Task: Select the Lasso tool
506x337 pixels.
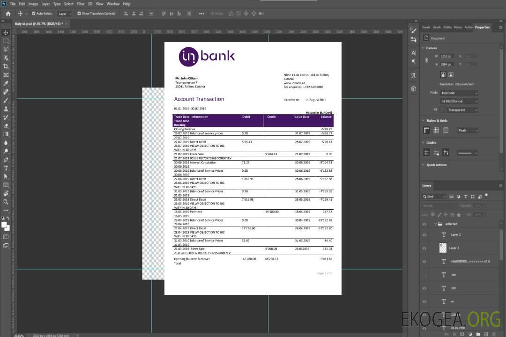Action: tap(6, 49)
